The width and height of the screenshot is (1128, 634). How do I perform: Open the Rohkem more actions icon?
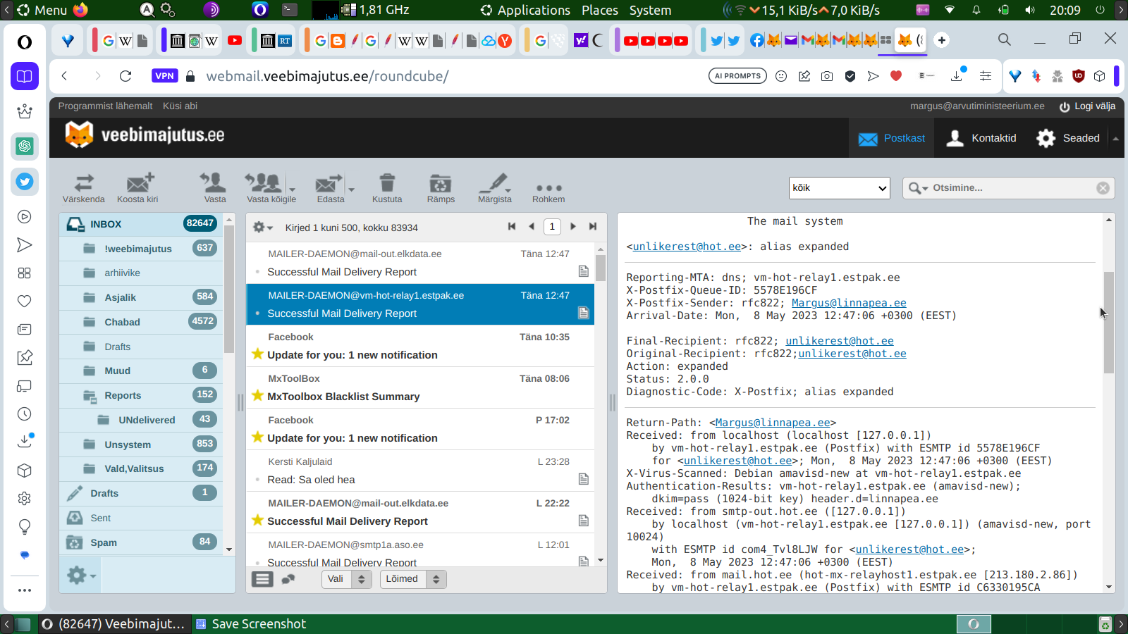548,188
